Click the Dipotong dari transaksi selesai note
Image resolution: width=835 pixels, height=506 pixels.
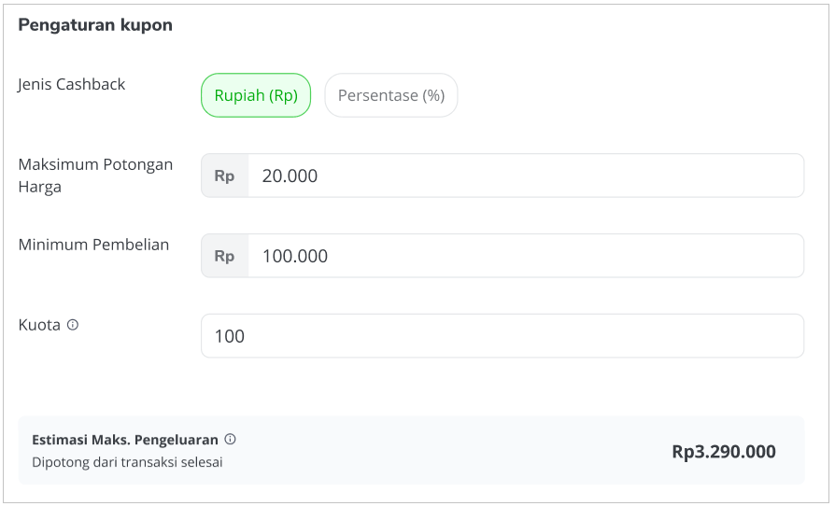coord(127,462)
